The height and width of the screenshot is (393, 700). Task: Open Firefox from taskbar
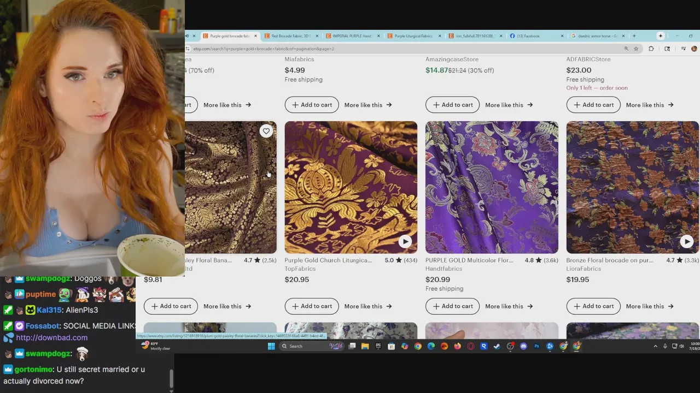point(457,346)
